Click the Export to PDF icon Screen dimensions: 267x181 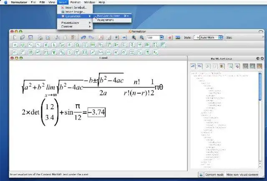tap(101, 38)
